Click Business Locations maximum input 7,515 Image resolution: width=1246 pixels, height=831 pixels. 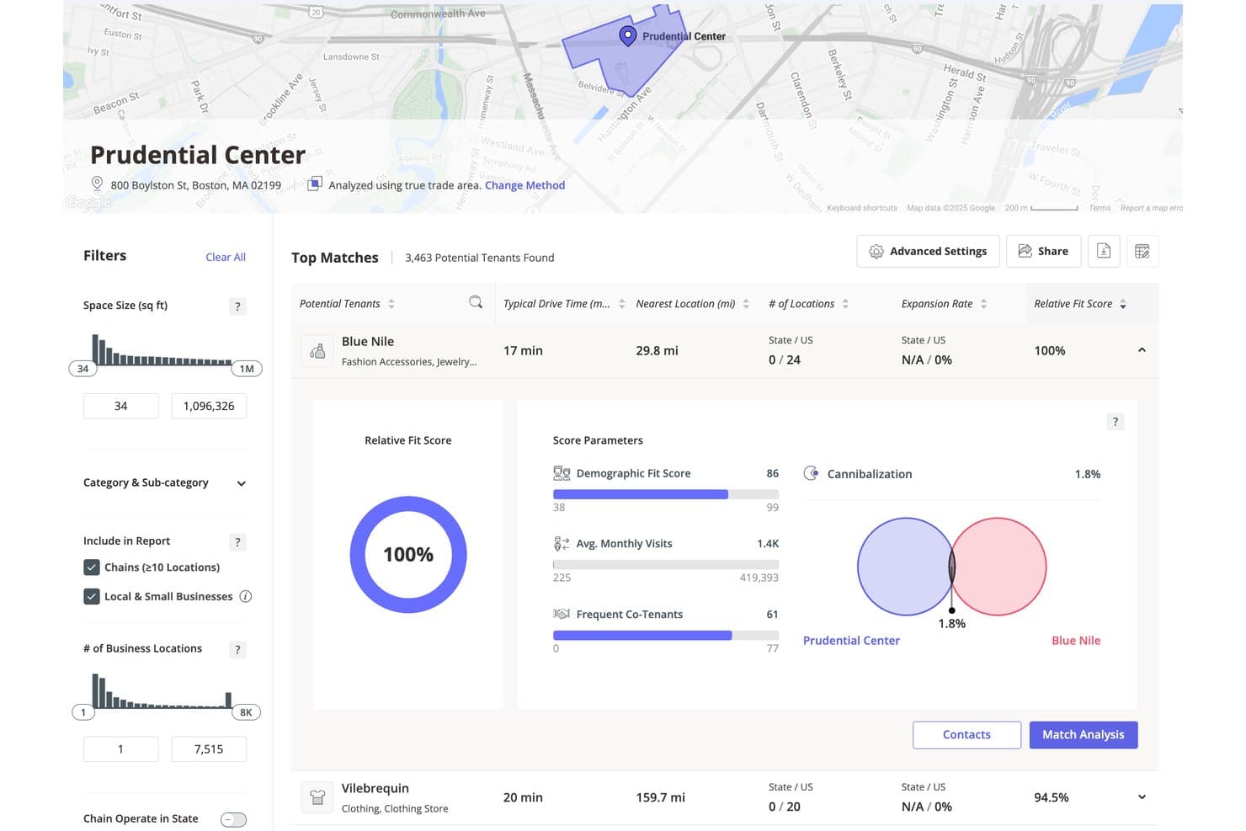point(209,749)
